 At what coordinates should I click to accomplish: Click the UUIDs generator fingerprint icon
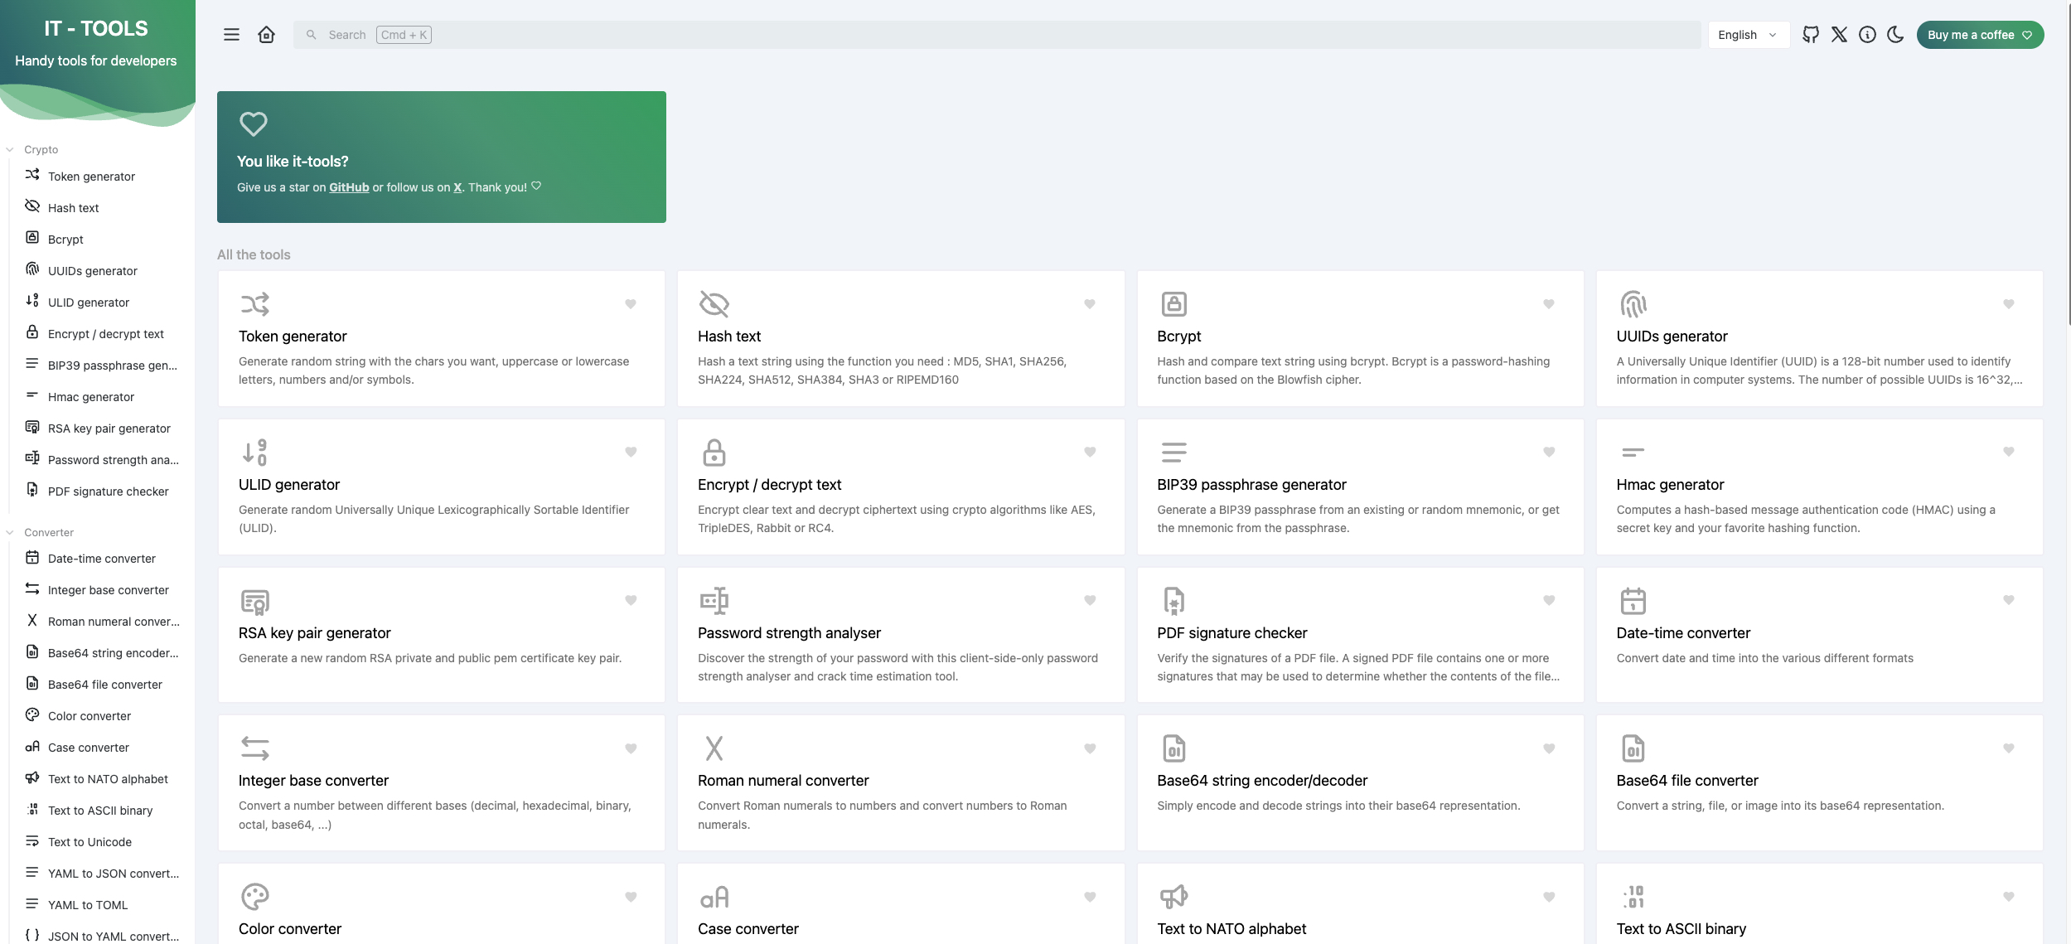(x=1633, y=304)
